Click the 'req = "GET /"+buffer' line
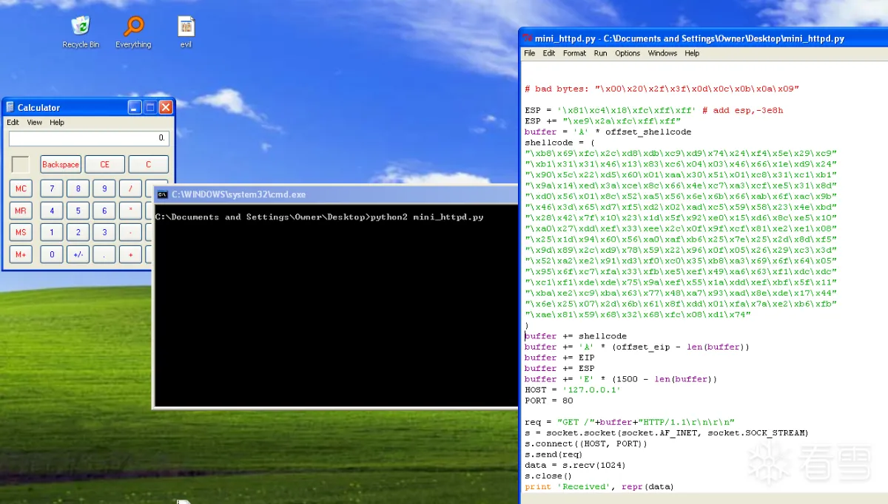 pos(630,422)
